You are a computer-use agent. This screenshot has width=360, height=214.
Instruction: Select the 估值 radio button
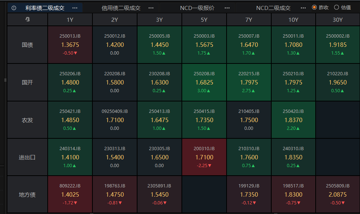336,7
